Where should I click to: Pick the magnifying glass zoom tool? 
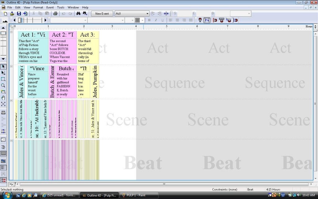pyautogui.click(x=3, y=86)
